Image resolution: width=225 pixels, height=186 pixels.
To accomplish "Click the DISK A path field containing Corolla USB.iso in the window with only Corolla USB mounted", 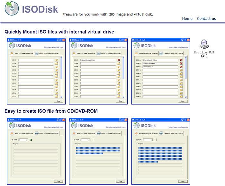I will 98,60.
